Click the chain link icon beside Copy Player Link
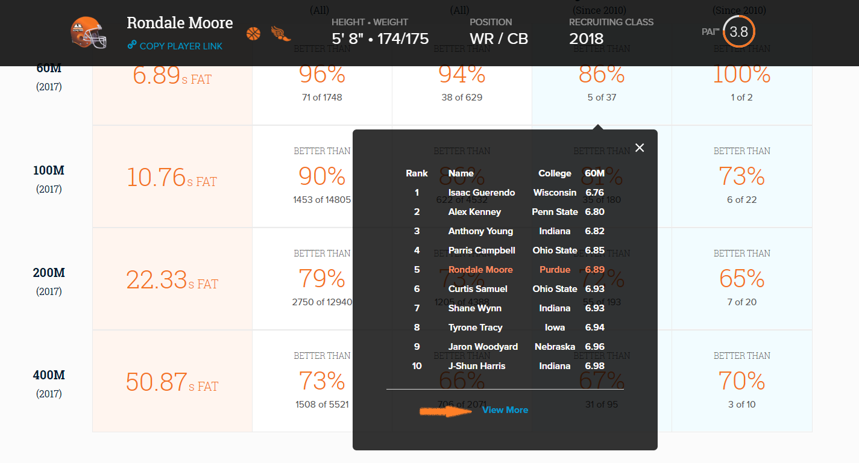 [132, 46]
